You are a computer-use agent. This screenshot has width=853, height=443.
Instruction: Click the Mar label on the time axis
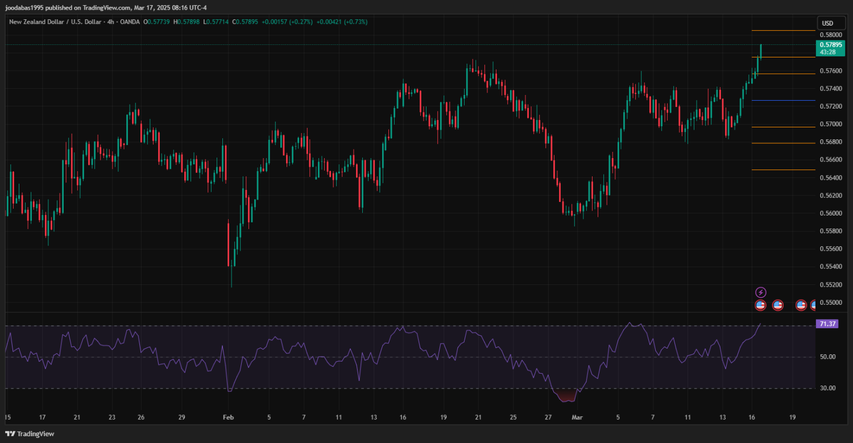[x=577, y=417]
